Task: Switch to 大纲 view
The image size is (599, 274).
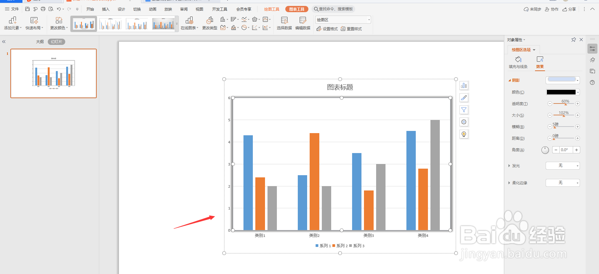Action: coord(40,41)
